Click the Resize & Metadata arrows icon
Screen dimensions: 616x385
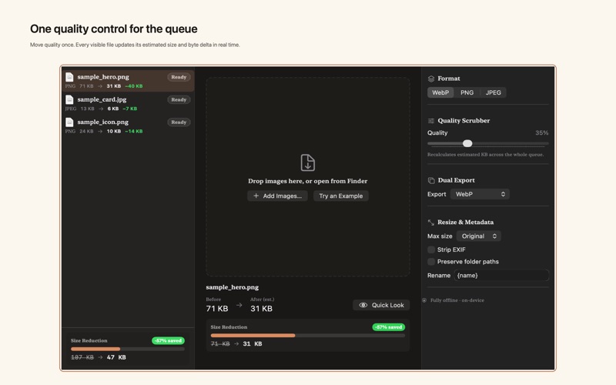(x=431, y=223)
